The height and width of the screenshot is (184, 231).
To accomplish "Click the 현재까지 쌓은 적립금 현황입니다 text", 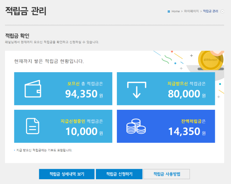I will pos(49,61).
